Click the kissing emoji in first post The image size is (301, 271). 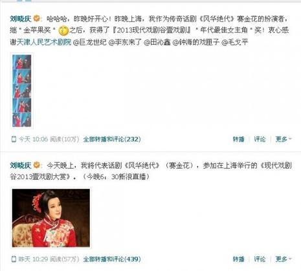[63, 30]
